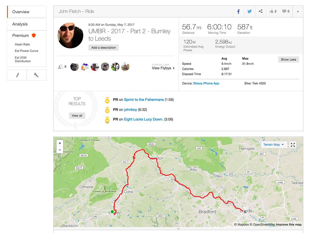This screenshot has height=233, width=313.
Task: Collapse header with up arrow
Action: click(x=298, y=12)
